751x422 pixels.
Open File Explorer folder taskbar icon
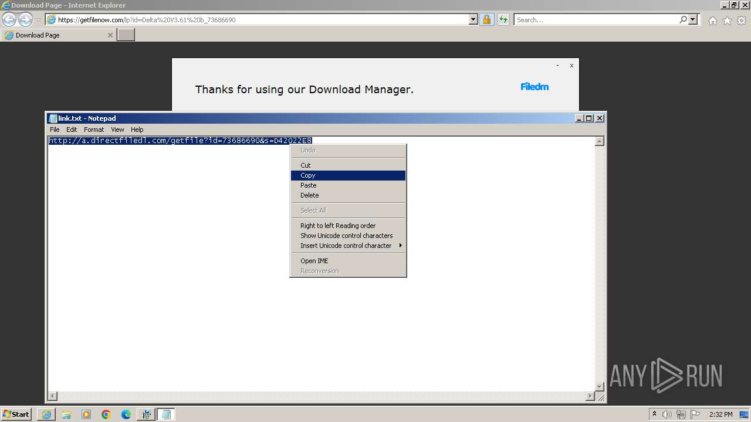pos(66,414)
